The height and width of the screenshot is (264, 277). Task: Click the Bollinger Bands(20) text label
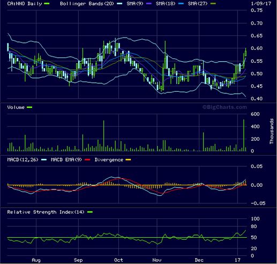(x=87, y=4)
